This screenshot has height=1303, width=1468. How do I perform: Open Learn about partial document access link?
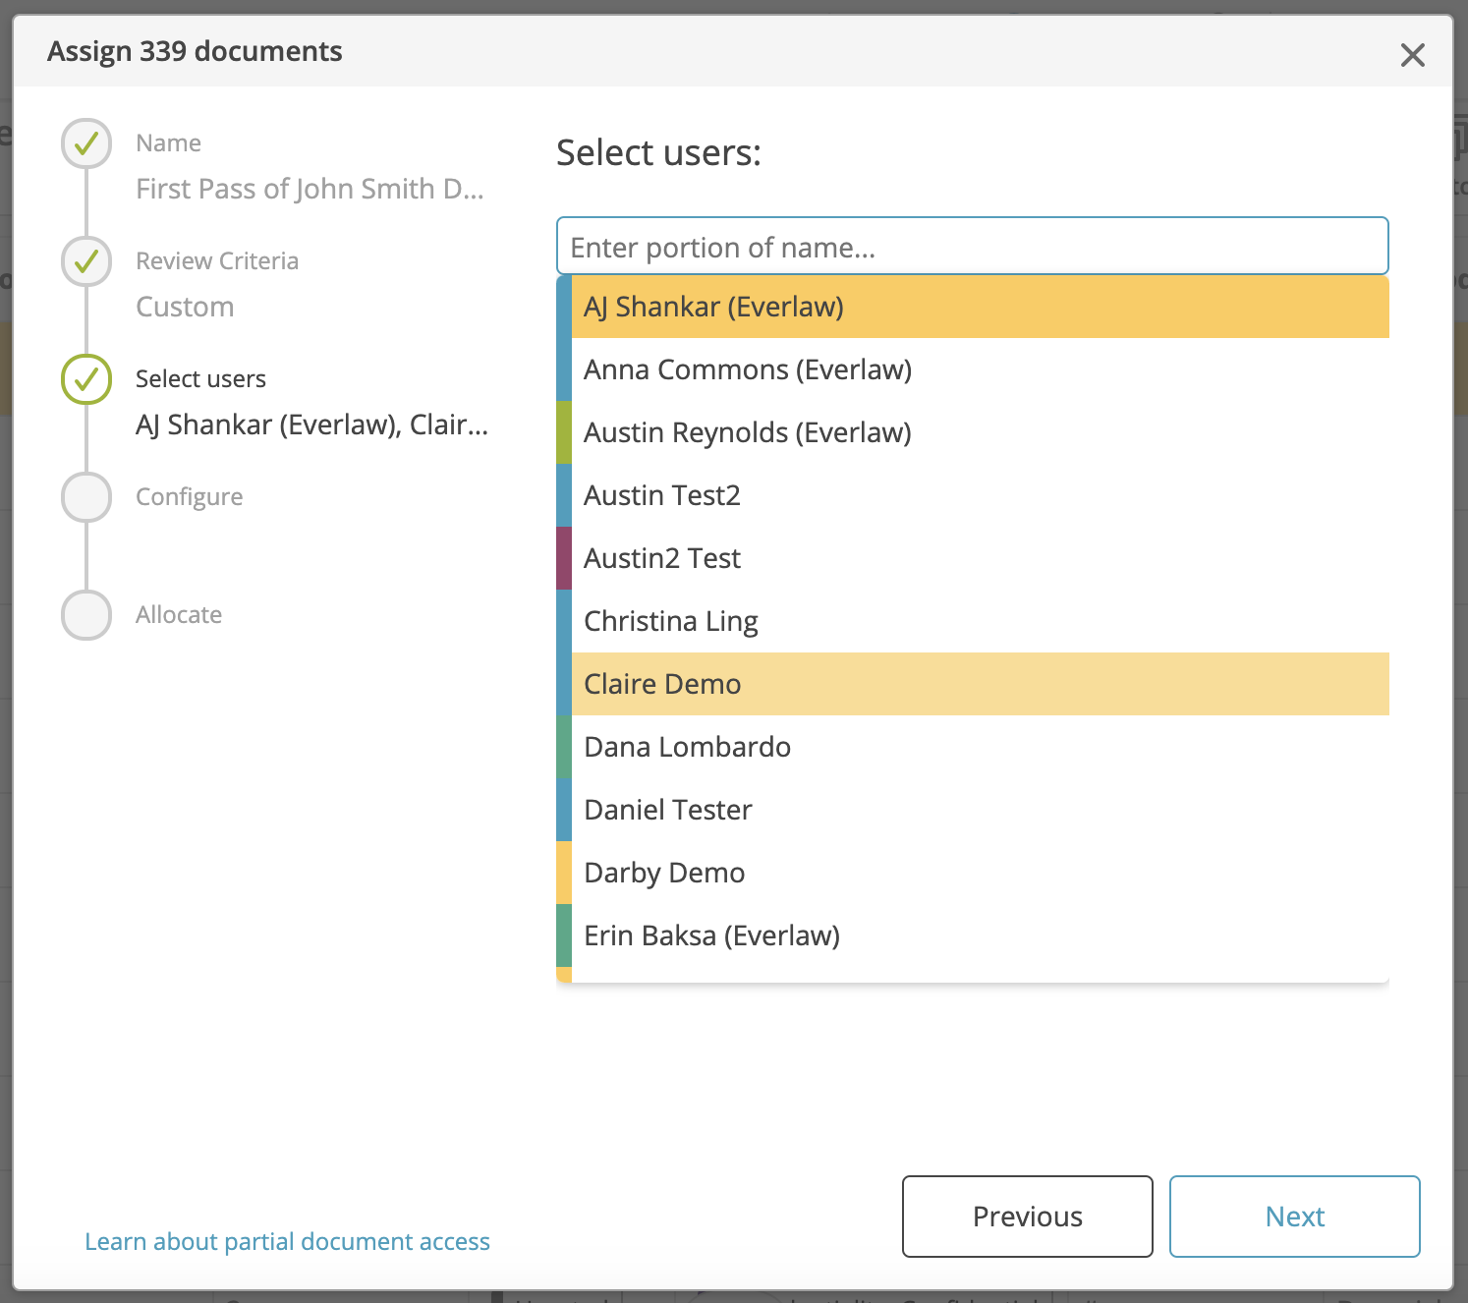(287, 1241)
